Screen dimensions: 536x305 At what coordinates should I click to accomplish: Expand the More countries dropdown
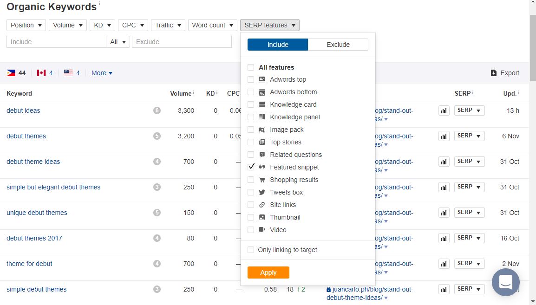[102, 73]
